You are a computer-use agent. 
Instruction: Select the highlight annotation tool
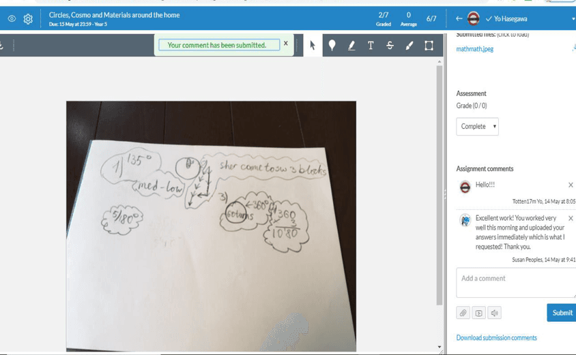coord(351,46)
